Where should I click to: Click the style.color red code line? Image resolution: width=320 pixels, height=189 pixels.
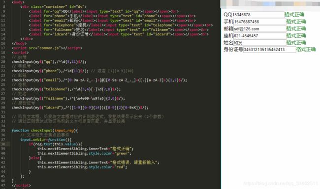pyautogui.click(x=82, y=167)
